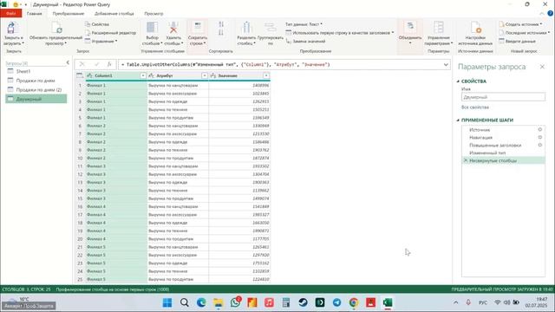The image size is (555, 312).
Task: Open the table corner menu icon
Action: 80,75
